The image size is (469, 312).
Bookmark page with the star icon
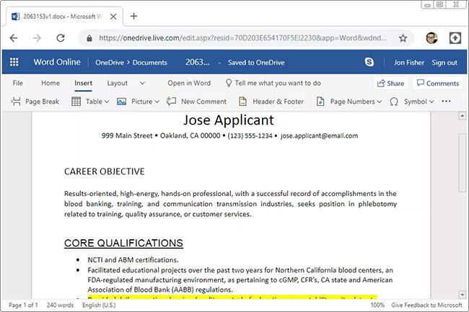[x=403, y=38]
